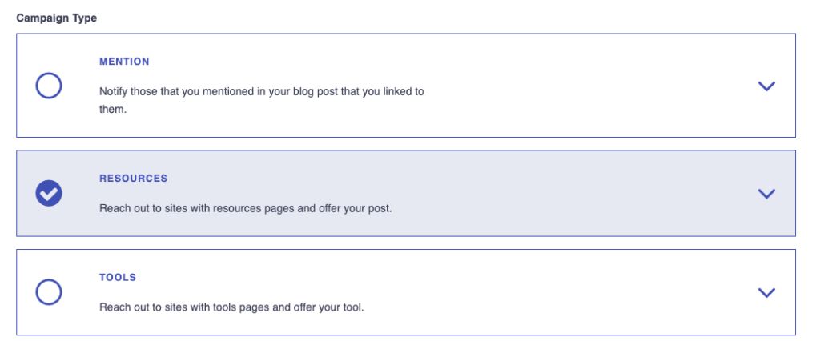The height and width of the screenshot is (341, 820).
Task: Expand the Resources card chevron arrow
Action: point(766,193)
